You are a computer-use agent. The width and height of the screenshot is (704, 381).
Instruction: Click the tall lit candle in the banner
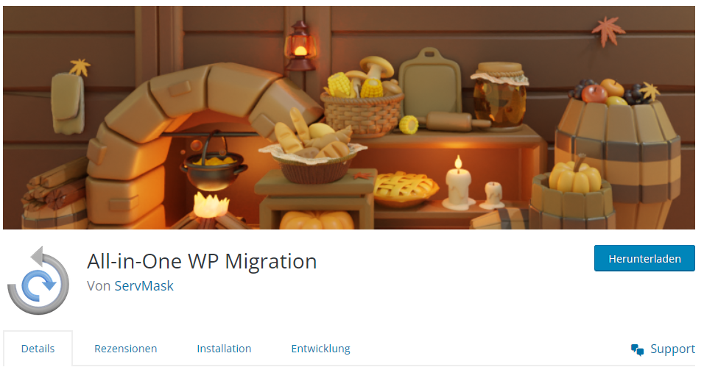click(x=458, y=183)
